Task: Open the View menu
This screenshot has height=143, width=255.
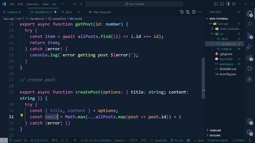Action: tap(45, 4)
